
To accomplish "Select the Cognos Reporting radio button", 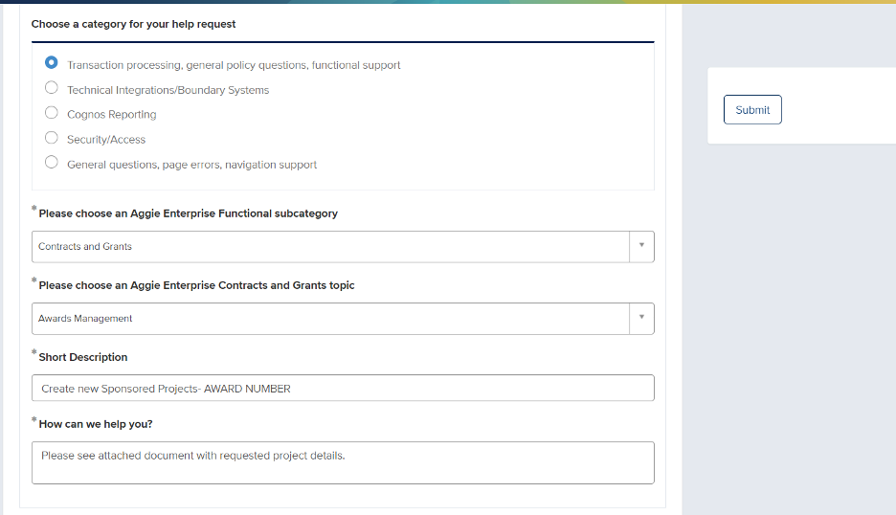I will tap(52, 114).
